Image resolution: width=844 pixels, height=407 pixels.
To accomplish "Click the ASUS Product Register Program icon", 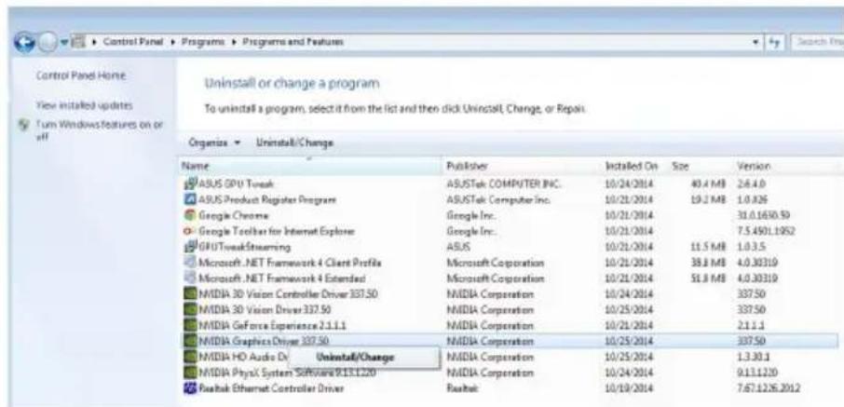I will 189,200.
